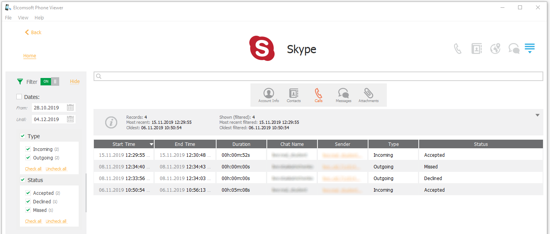The width and height of the screenshot is (550, 234).
Task: Uncheck the Incoming call type checkbox
Action: click(28, 149)
